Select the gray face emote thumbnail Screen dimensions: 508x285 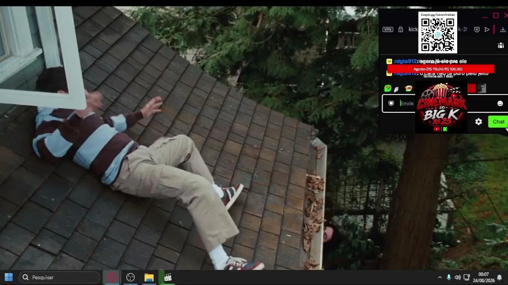click(481, 88)
